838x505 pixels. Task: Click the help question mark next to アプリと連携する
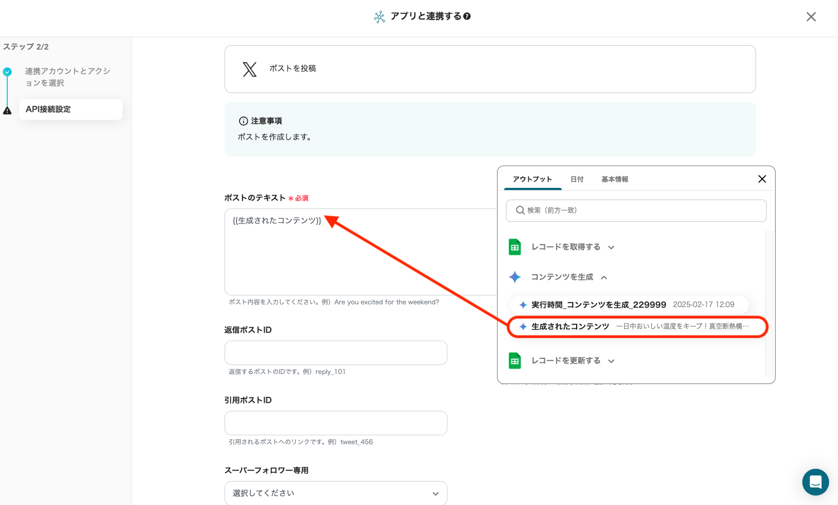(x=467, y=17)
